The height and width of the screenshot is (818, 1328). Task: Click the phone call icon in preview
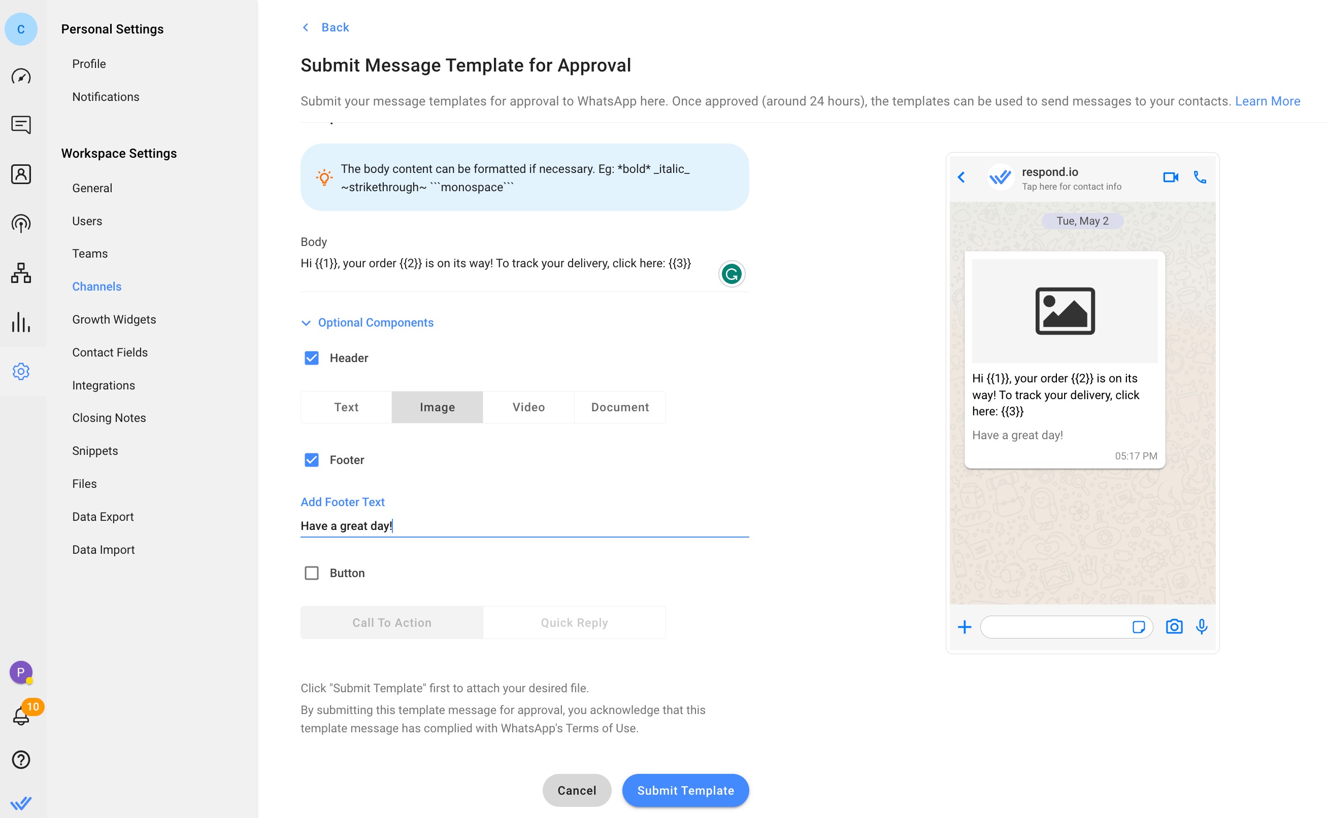(1200, 177)
